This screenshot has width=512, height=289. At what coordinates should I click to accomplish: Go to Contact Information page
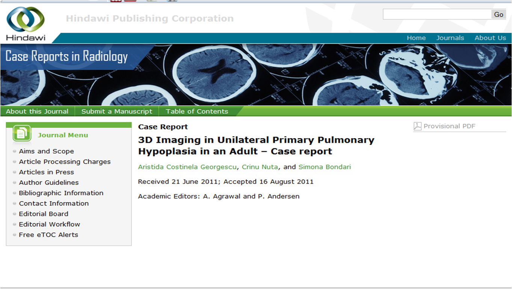pyautogui.click(x=54, y=204)
